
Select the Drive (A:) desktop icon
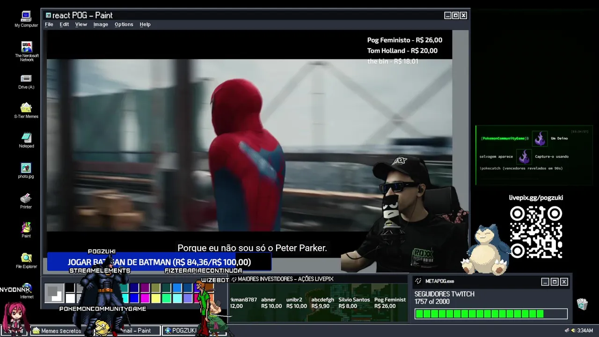[26, 81]
